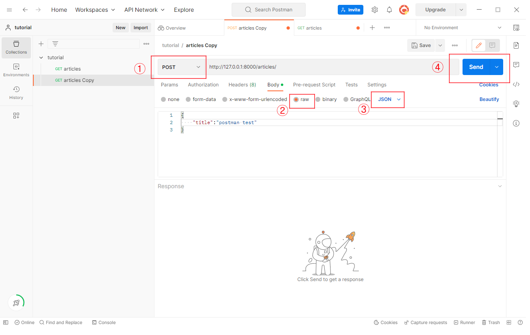Open a new request tab with plus
Image resolution: width=530 pixels, height=335 pixels.
click(372, 28)
